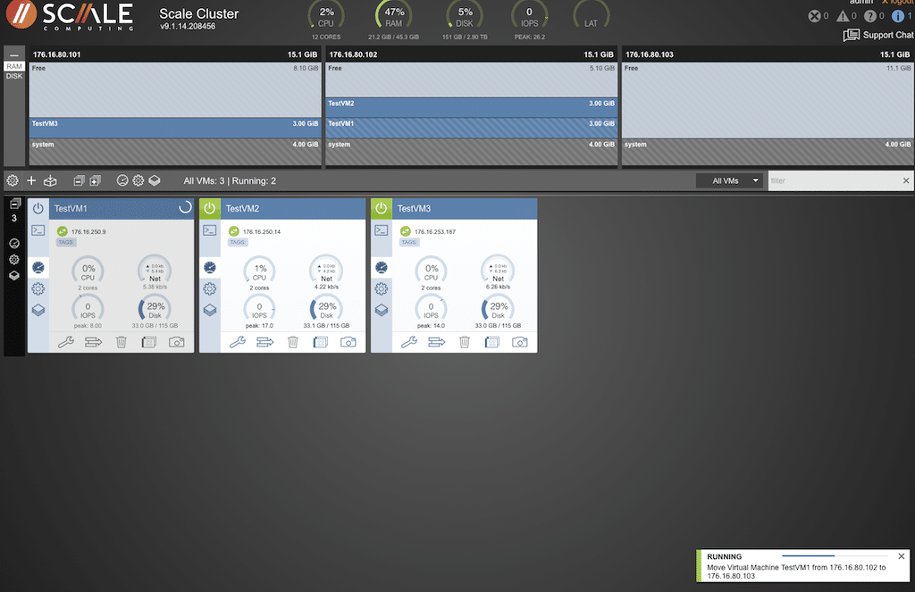Switch all cards to settings view from toolbar gear
Image resolution: width=915 pixels, height=592 pixels.
[x=139, y=180]
